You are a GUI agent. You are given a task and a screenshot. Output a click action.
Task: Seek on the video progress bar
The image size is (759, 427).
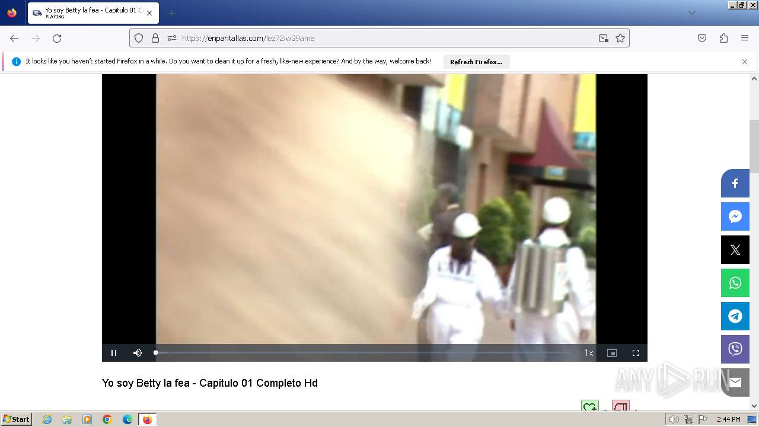(362, 352)
